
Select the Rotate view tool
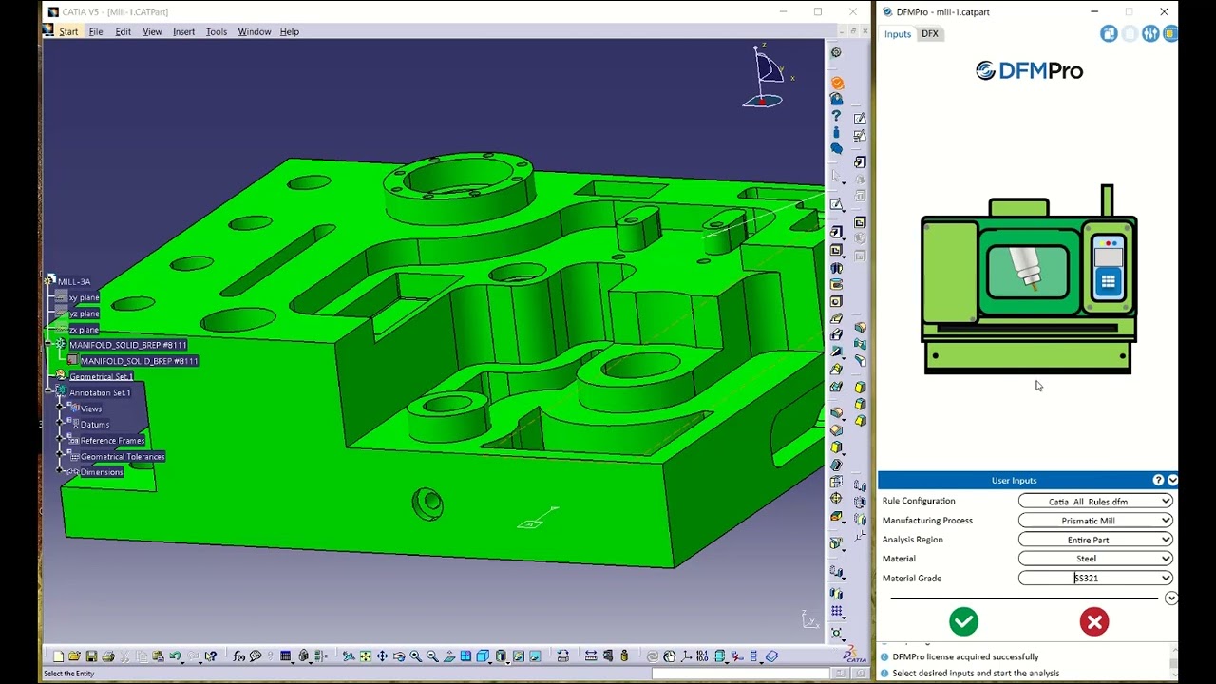pyautogui.click(x=399, y=655)
